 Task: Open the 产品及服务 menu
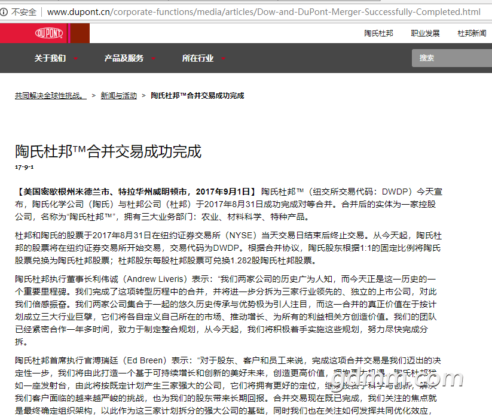[x=124, y=58]
